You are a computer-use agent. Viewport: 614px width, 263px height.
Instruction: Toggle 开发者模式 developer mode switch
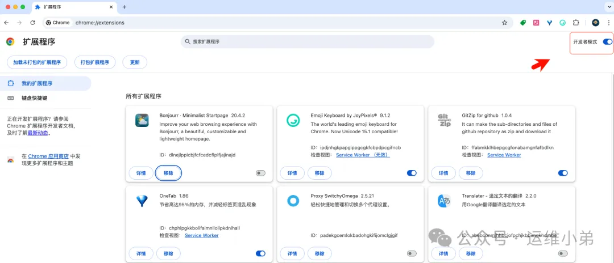point(607,42)
